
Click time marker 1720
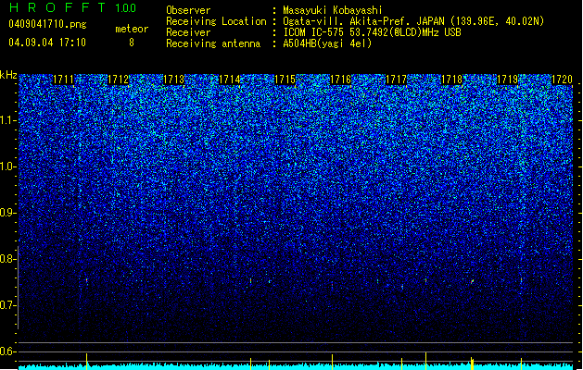562,80
